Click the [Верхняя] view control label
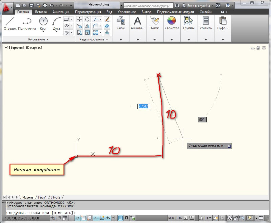Image resolution: width=271 pixels, height=223 pixels. pos(16,48)
